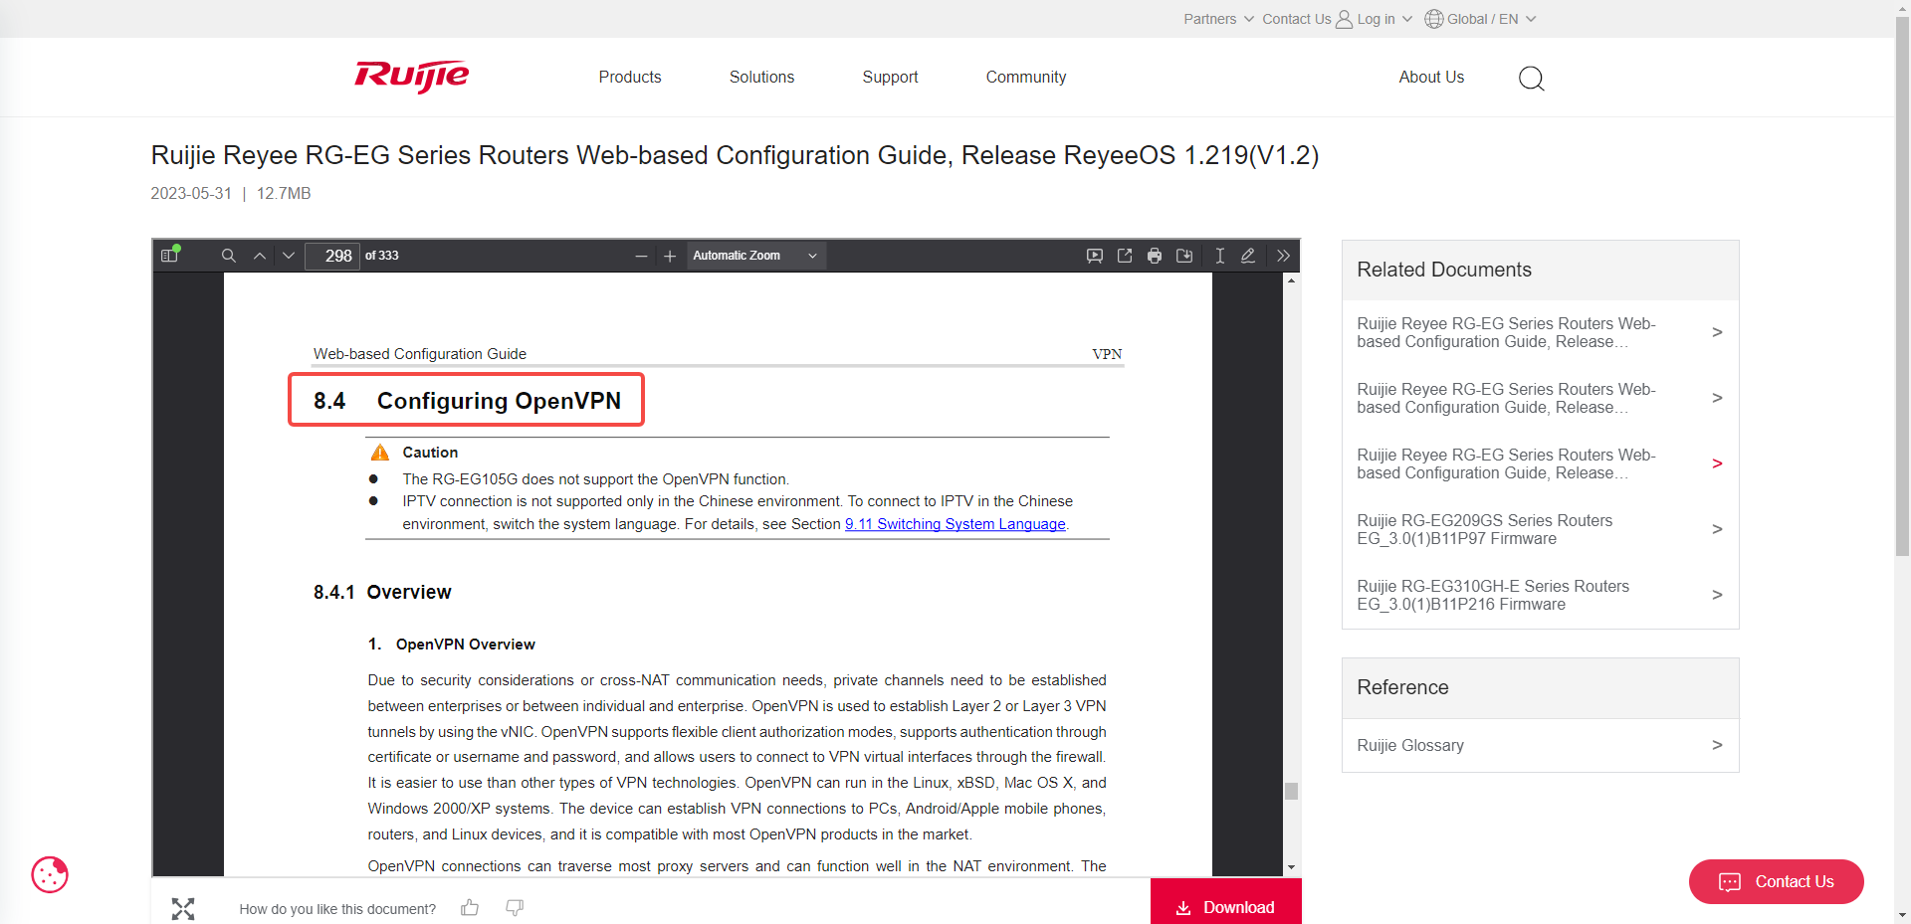Click the 2023-05-31 date text
Image resolution: width=1911 pixels, height=924 pixels.
click(191, 193)
